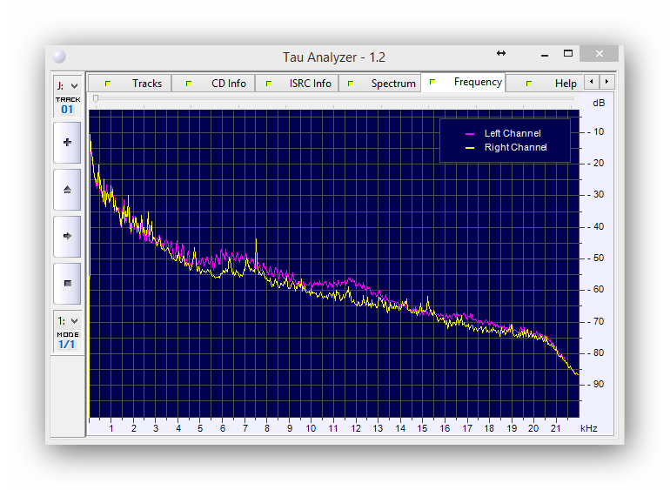The image size is (670, 490).
Task: Click the right arrow analyze button
Action: tap(67, 236)
